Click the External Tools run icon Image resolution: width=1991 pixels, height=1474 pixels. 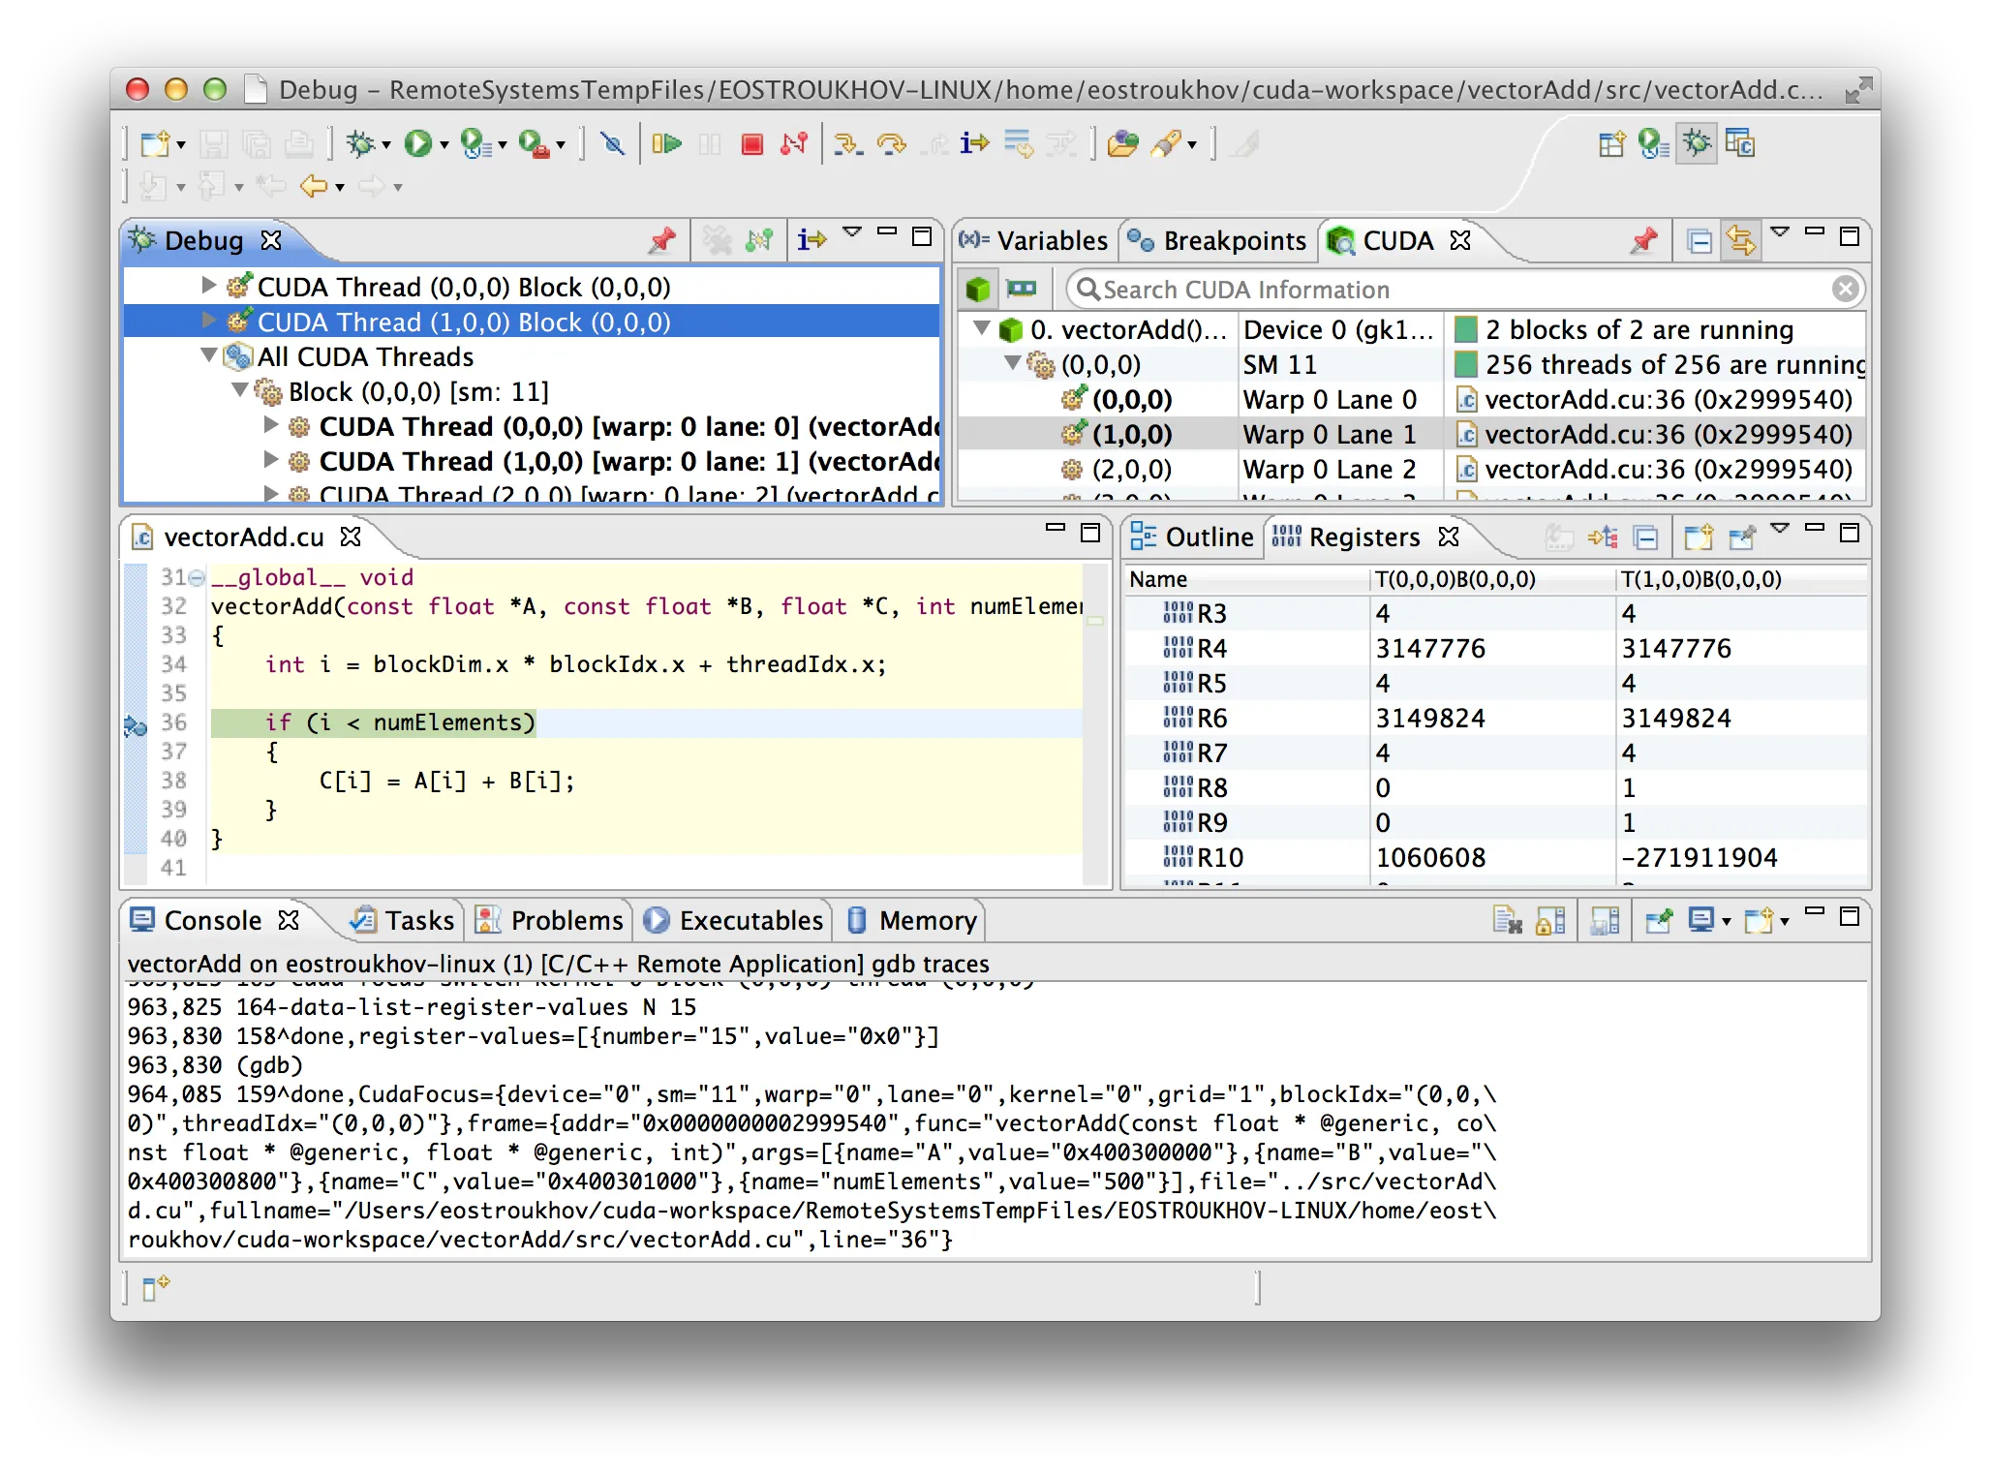pyautogui.click(x=534, y=144)
